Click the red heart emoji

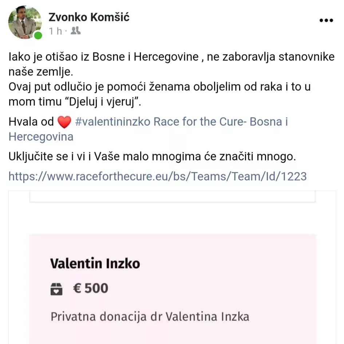point(64,122)
